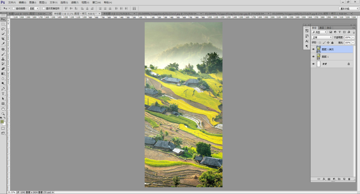Toggle layer filtering switch on or off

coord(354,32)
